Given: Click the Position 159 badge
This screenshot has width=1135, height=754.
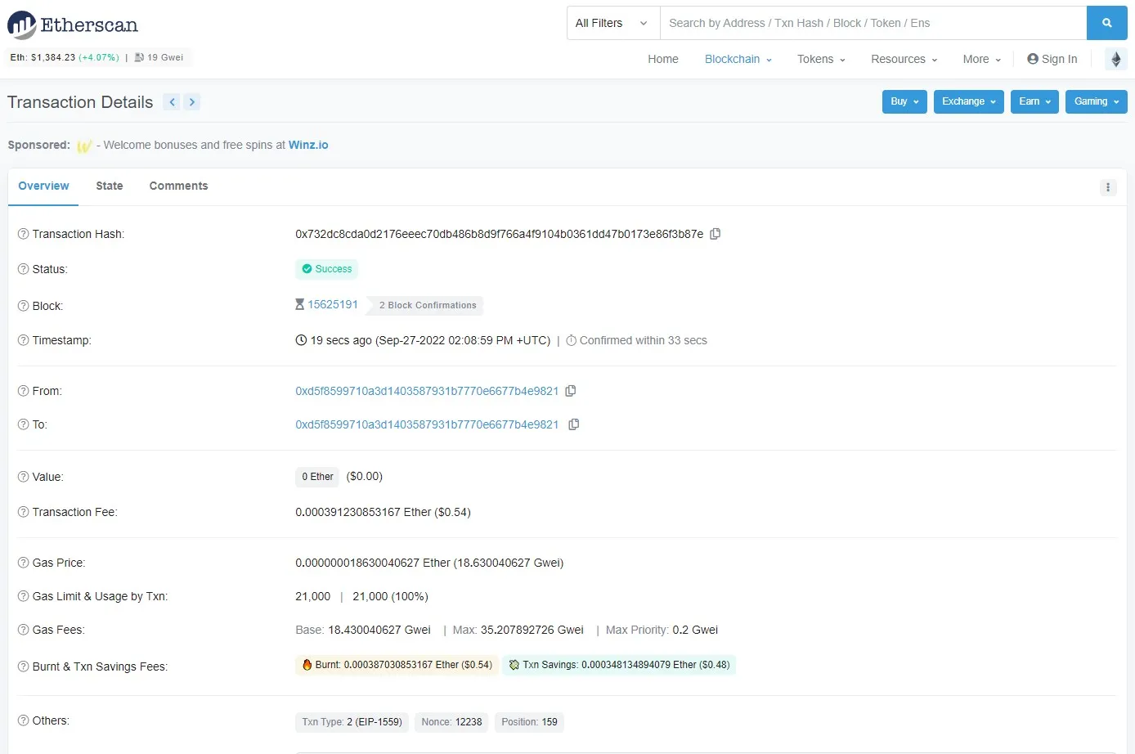Looking at the screenshot, I should (x=529, y=722).
